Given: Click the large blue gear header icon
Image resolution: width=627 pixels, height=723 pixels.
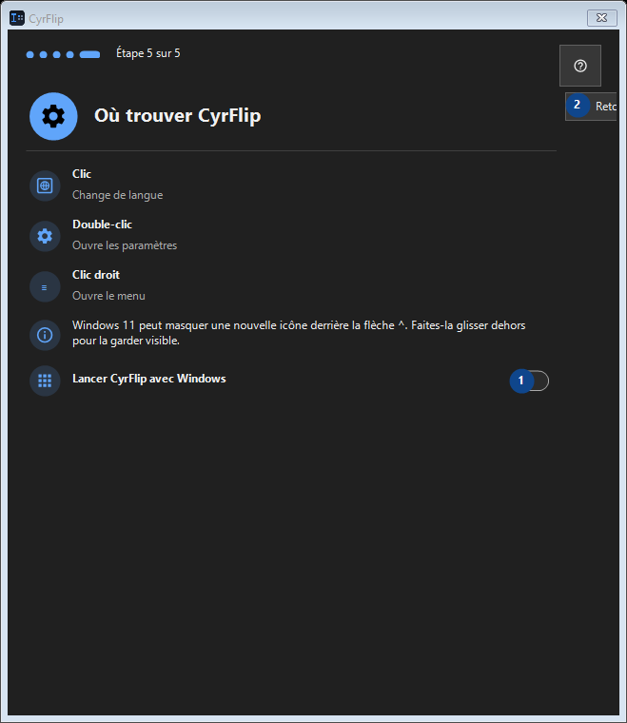Looking at the screenshot, I should (53, 116).
